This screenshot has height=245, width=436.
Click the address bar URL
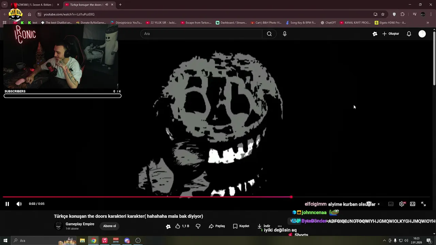click(69, 14)
